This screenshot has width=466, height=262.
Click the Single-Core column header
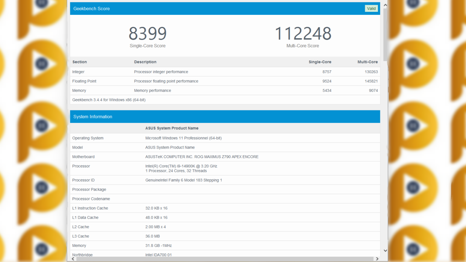[x=320, y=62]
